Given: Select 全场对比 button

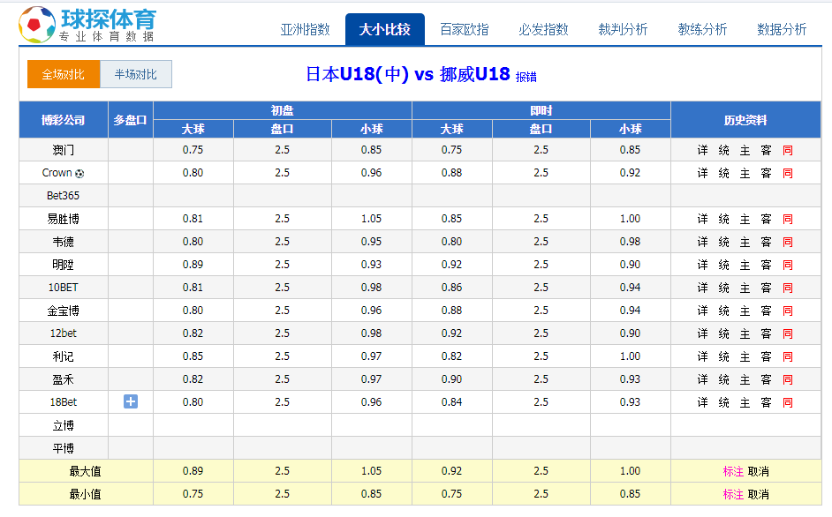Looking at the screenshot, I should pos(63,74).
